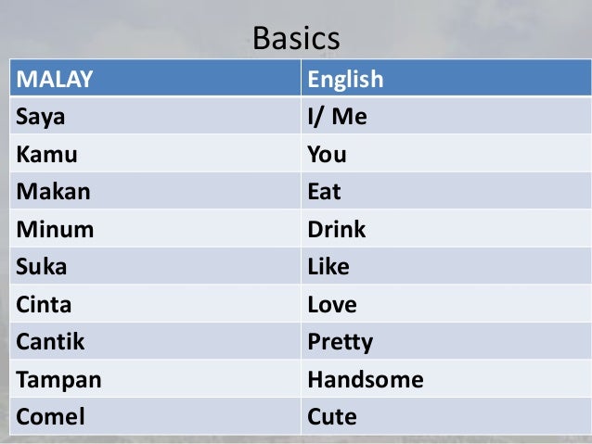The image size is (592, 444).
Task: Click the Pretty translation cell
Action: click(x=446, y=340)
